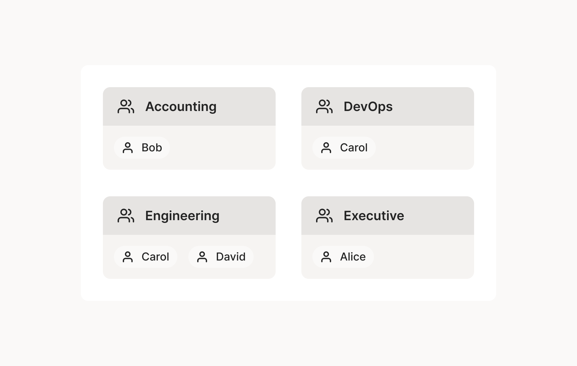Viewport: 577px width, 366px height.
Task: Click Bob's person icon in Accounting
Action: click(x=128, y=148)
